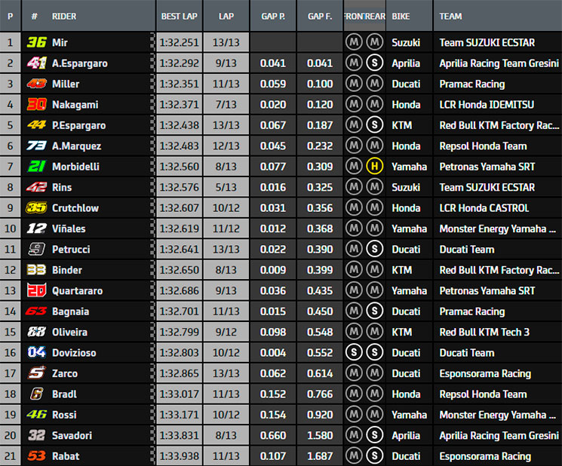562x466 pixels.
Task: Click Bradl's number 6 badge
Action: tap(36, 394)
